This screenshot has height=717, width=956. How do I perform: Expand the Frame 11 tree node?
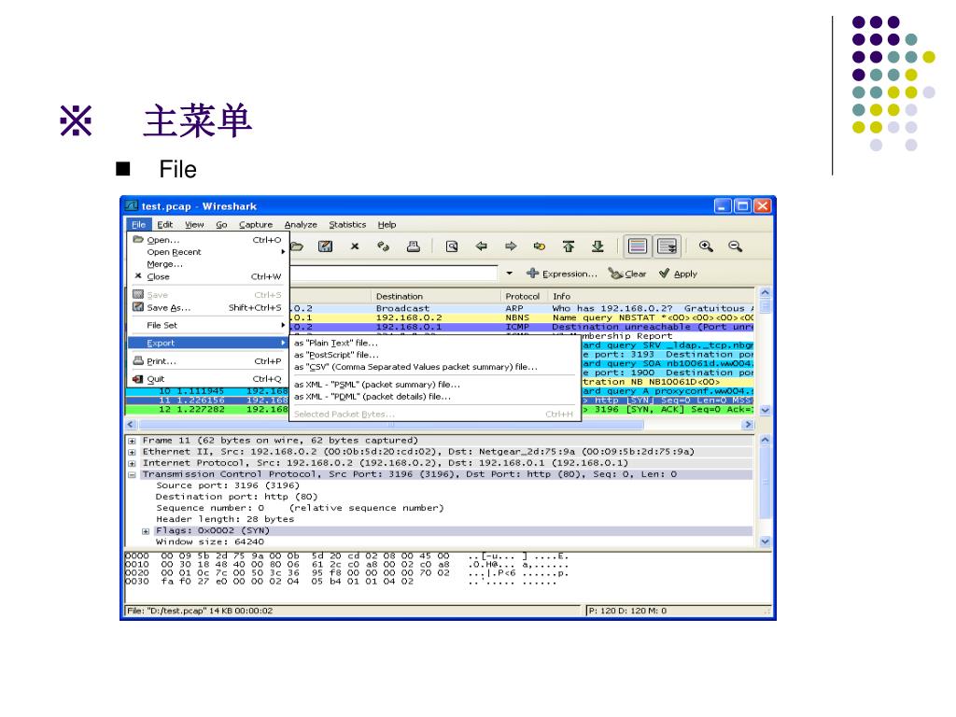point(132,441)
